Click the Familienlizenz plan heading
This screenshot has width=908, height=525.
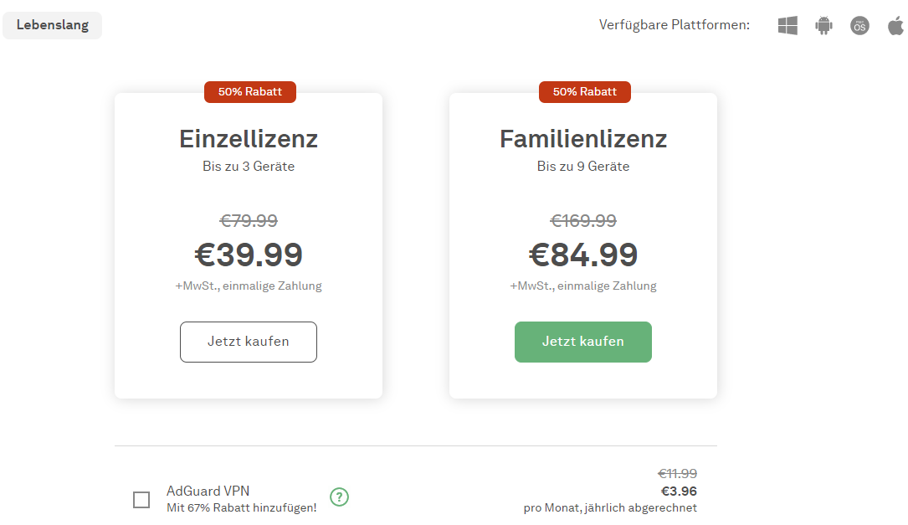(x=583, y=138)
